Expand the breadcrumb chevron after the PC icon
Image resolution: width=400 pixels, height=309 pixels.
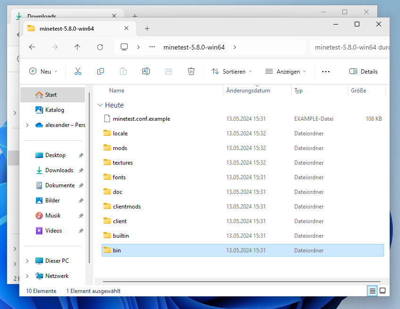(x=138, y=47)
